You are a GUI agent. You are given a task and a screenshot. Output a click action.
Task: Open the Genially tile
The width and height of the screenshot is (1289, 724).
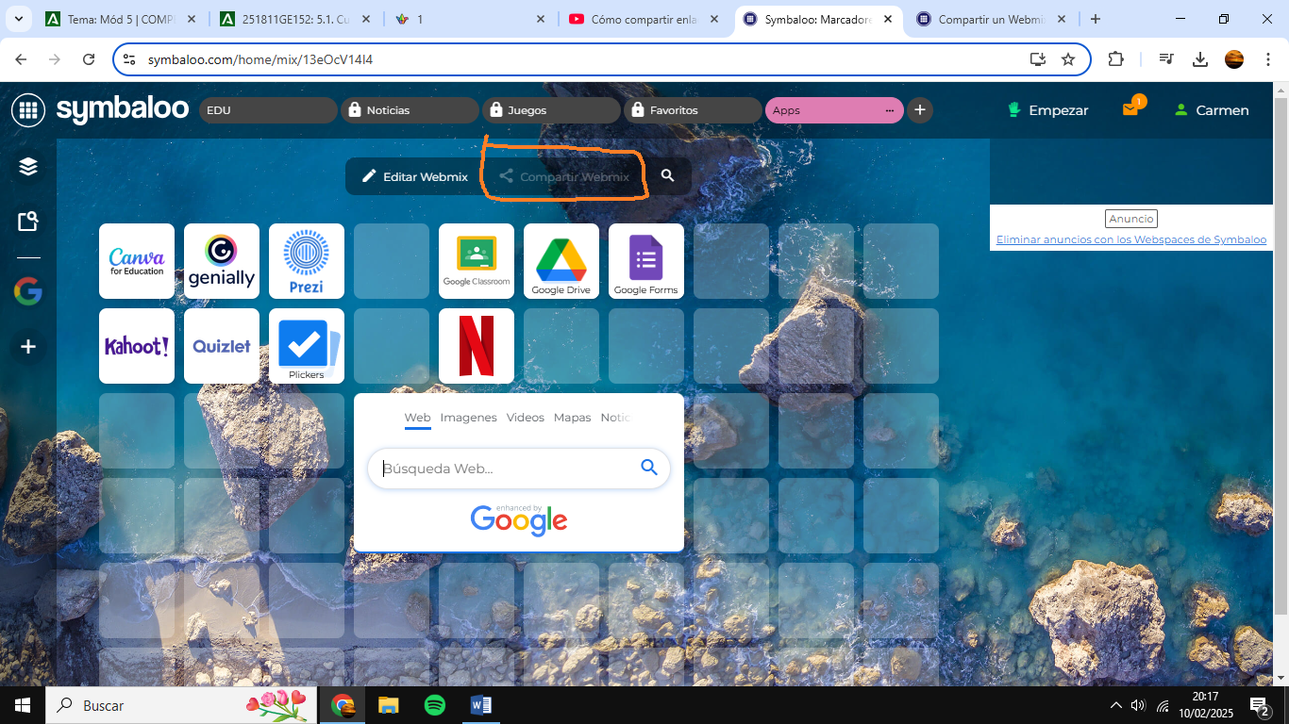click(x=222, y=261)
